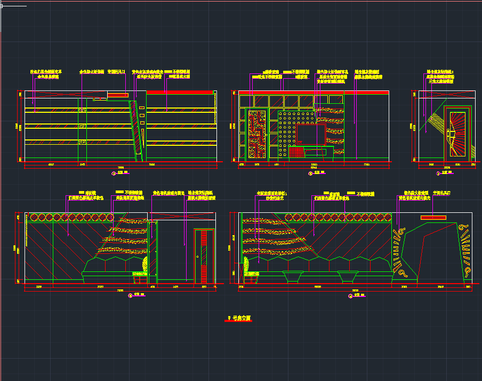This screenshot has width=482, height=381.
Task: Click the patterned door panel in the top-middle elevation
Action: pos(257,134)
